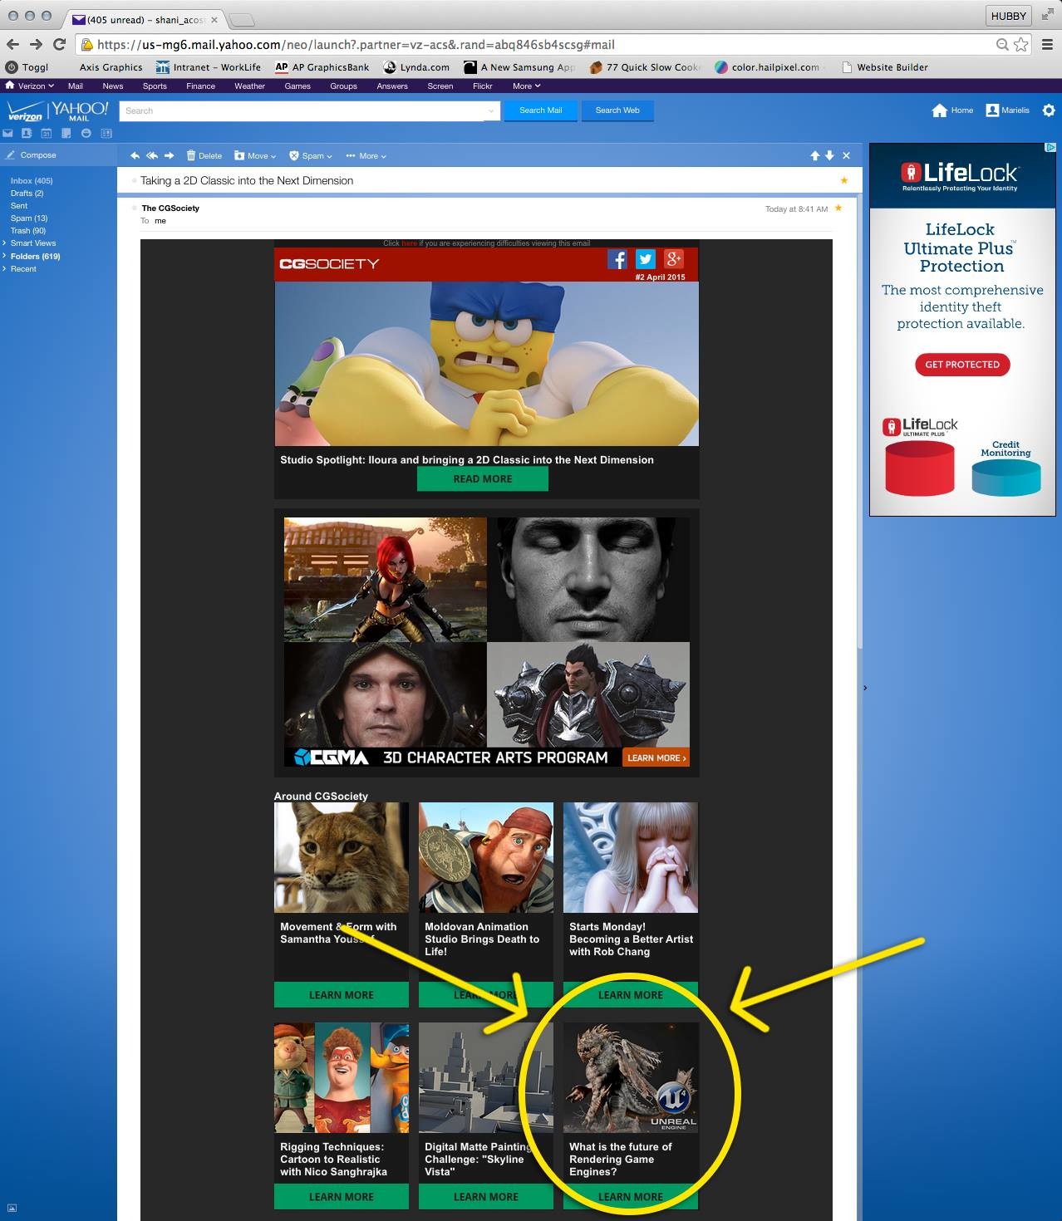Go to next message with down arrow

pos(829,155)
